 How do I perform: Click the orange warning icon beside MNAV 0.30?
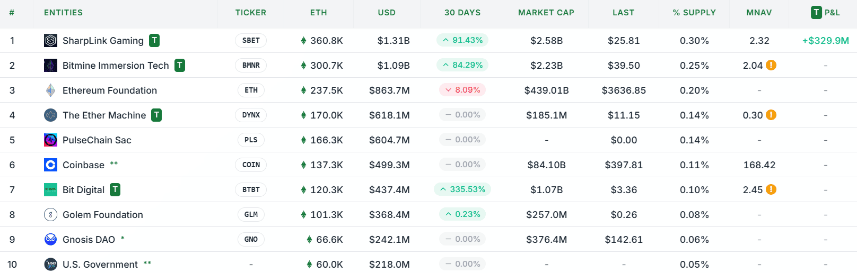[x=771, y=115]
